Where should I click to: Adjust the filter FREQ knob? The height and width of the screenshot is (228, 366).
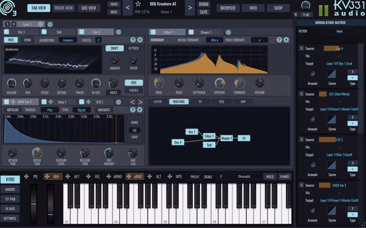coord(159,83)
